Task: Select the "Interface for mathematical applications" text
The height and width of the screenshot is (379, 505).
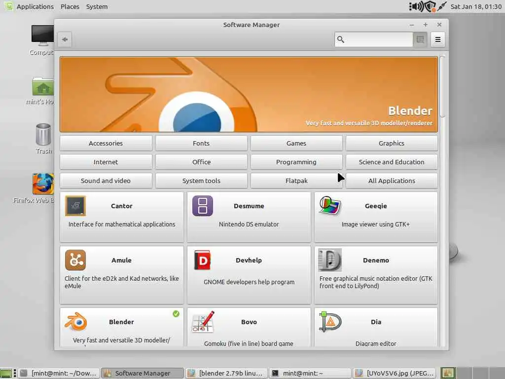Action: click(122, 224)
